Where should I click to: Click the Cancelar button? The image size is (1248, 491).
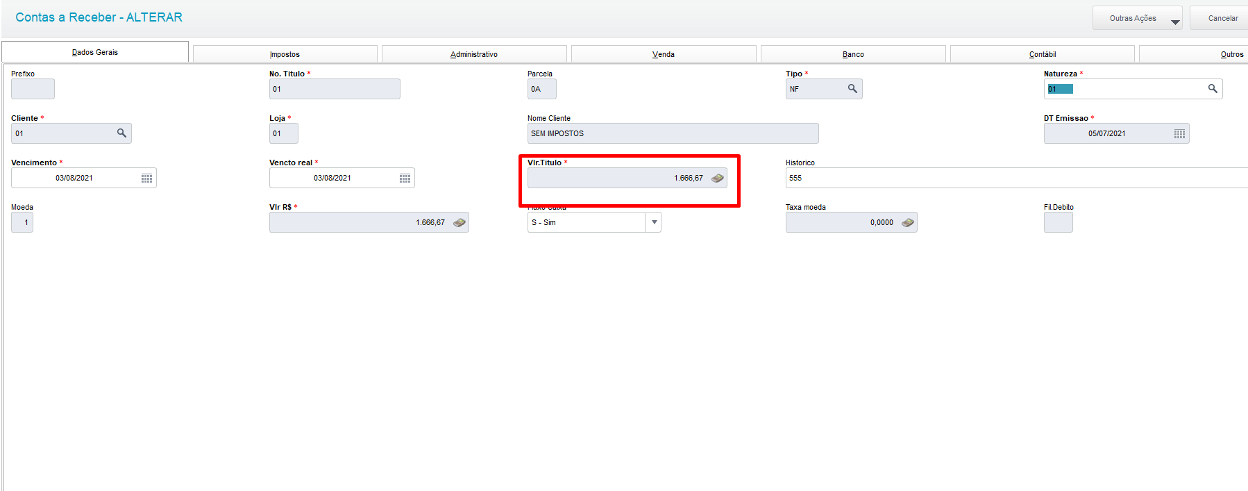pyautogui.click(x=1220, y=18)
